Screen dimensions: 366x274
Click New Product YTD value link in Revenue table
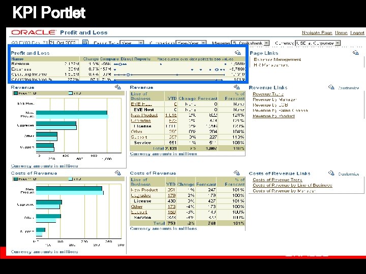(x=171, y=115)
